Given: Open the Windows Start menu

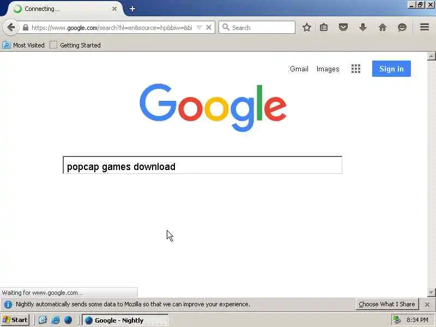Looking at the screenshot, I should point(15,320).
